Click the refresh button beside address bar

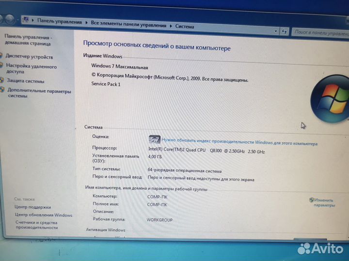284,32
